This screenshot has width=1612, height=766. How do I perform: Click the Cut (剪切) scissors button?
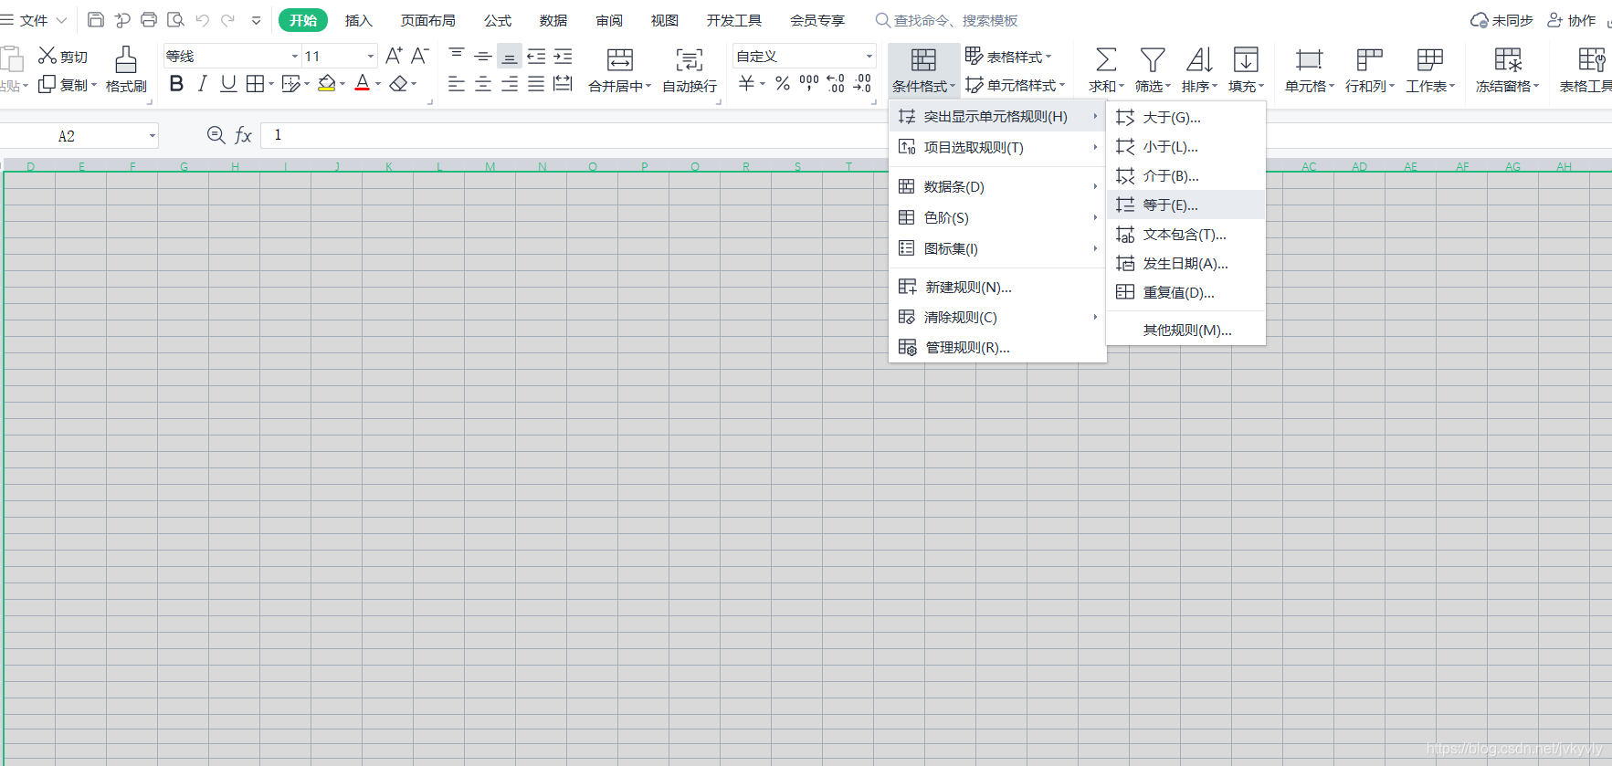pyautogui.click(x=63, y=56)
